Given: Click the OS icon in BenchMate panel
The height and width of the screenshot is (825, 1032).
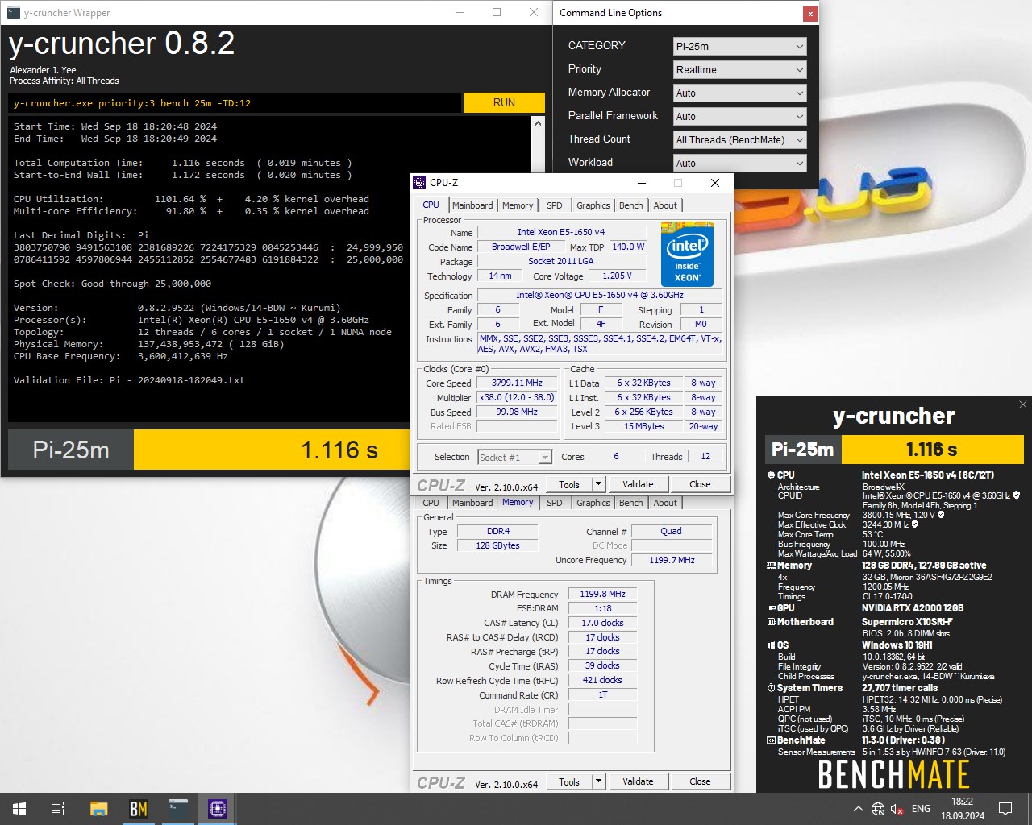Looking at the screenshot, I should [771, 645].
